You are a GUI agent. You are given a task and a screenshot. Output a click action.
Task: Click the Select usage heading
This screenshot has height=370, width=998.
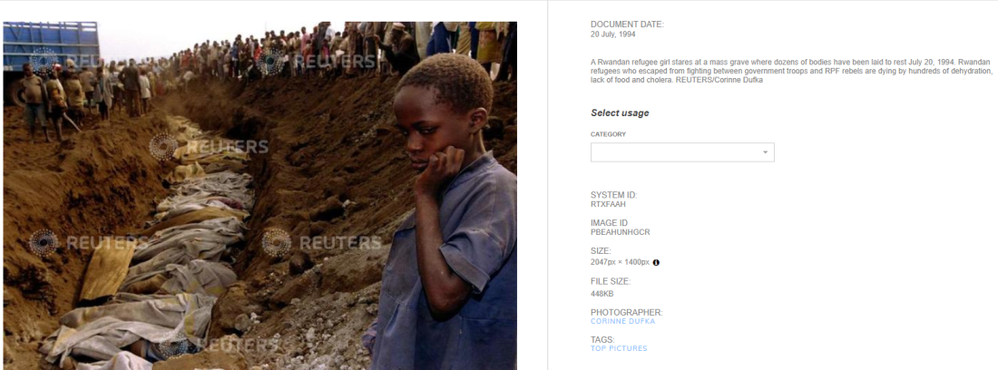tap(620, 113)
